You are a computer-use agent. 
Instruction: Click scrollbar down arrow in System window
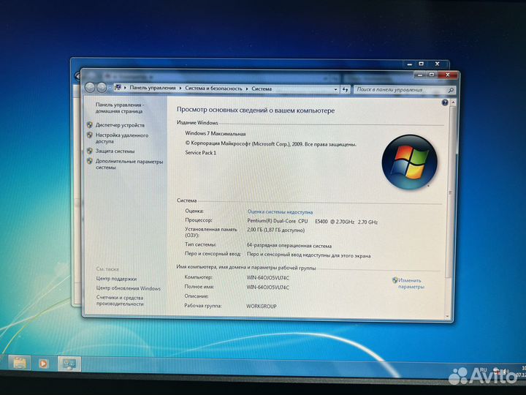(x=448, y=317)
